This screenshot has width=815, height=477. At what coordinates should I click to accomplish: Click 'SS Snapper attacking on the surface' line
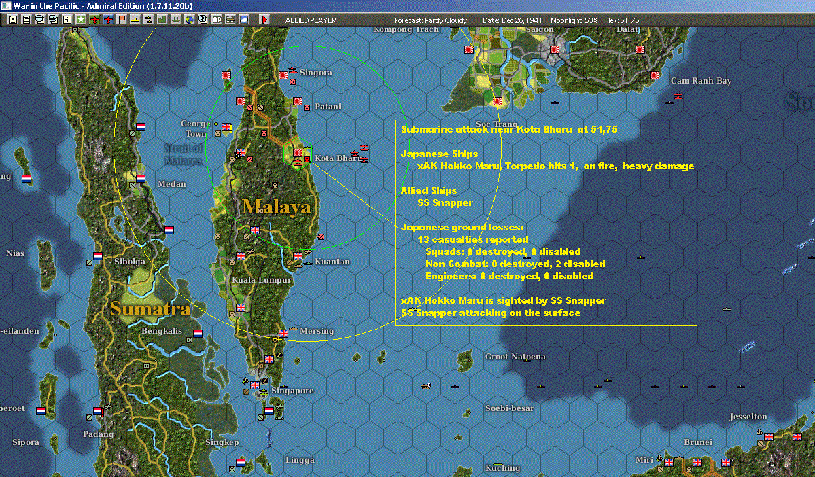(x=491, y=313)
